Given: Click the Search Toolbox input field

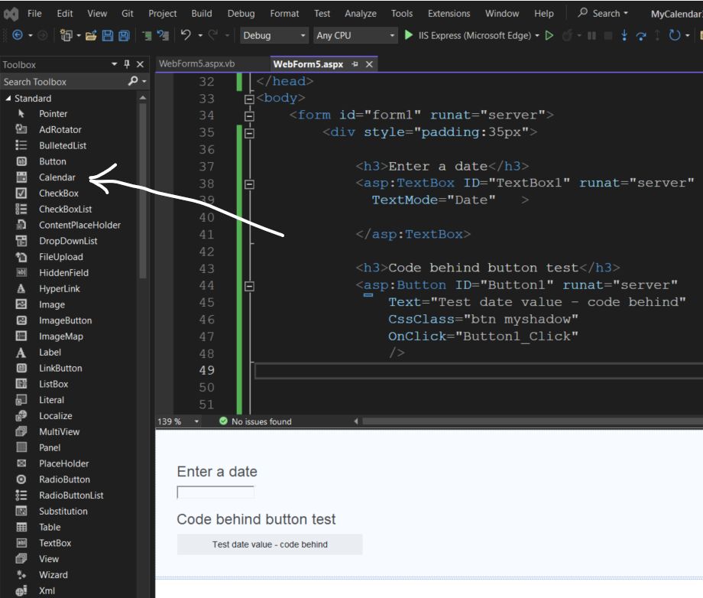Looking at the screenshot, I should (64, 82).
